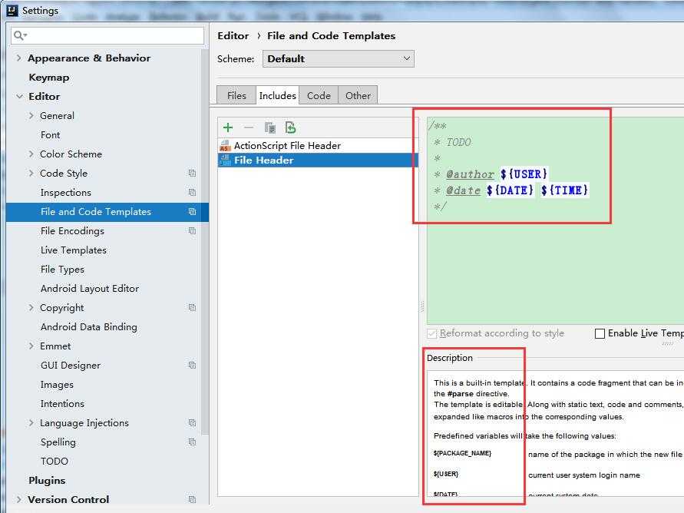This screenshot has height=513, width=684.
Task: Open File Encodings settings
Action: pos(72,230)
